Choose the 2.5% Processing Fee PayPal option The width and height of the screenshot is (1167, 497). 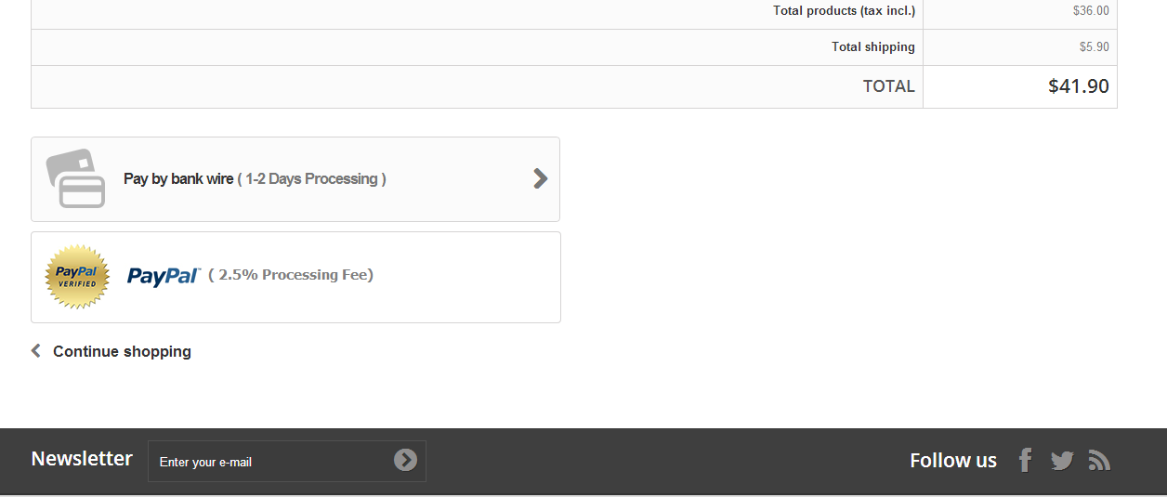[x=291, y=275]
